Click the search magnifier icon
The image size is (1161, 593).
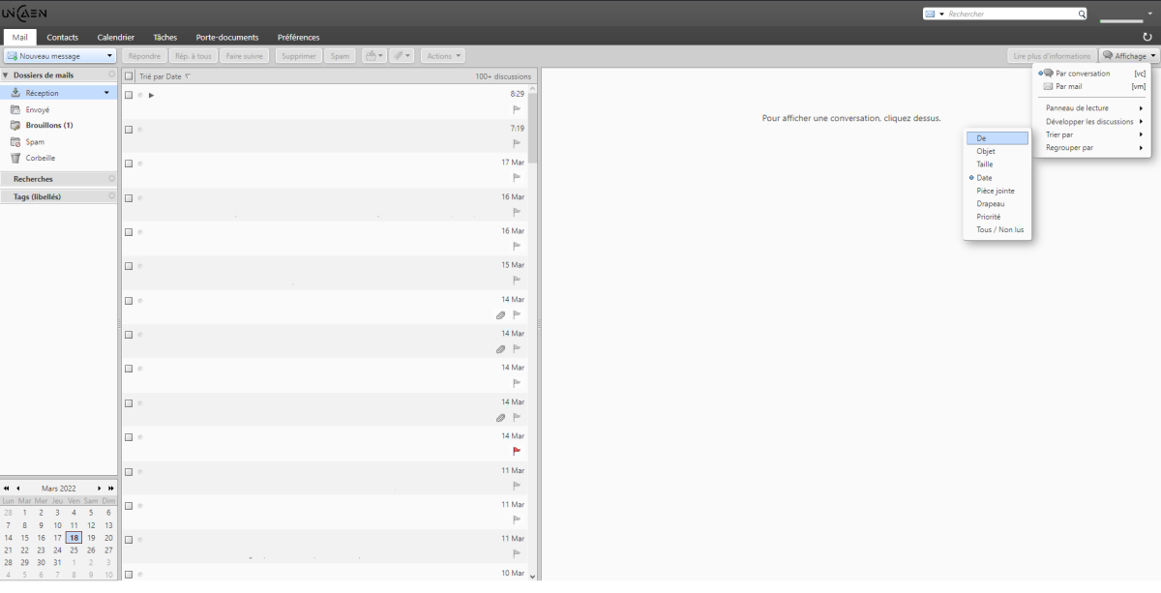tap(1082, 15)
